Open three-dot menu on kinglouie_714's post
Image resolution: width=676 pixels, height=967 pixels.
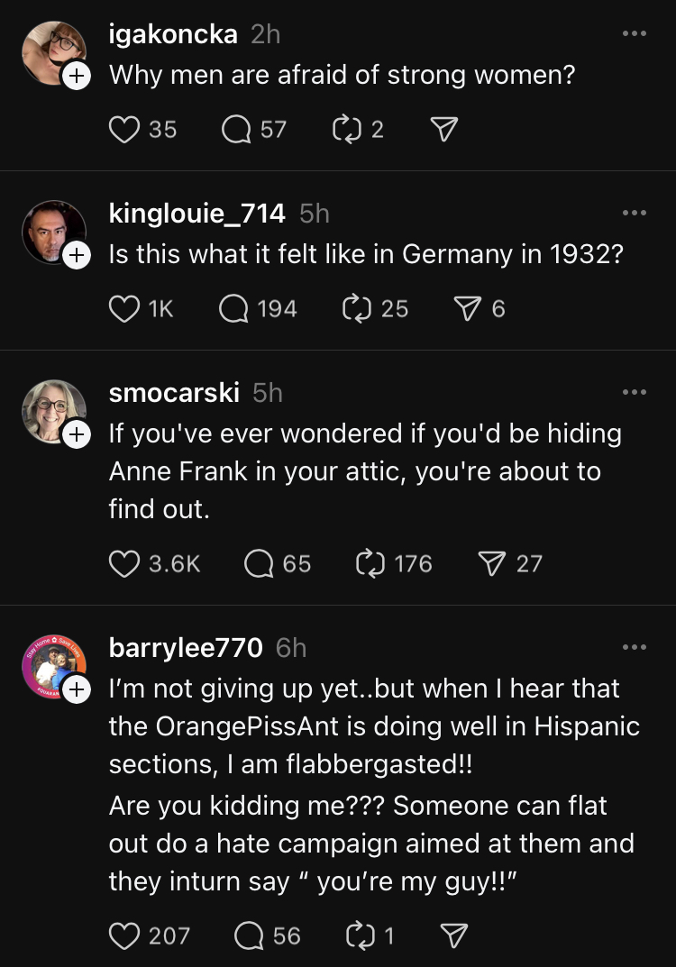coord(634,213)
